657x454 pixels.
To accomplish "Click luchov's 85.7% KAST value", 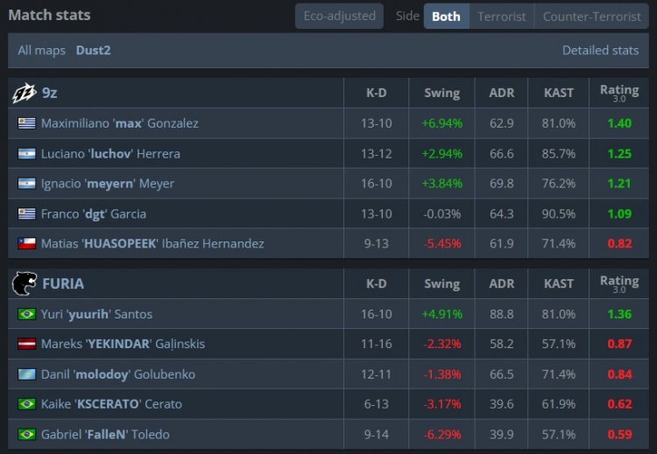I will (x=559, y=154).
